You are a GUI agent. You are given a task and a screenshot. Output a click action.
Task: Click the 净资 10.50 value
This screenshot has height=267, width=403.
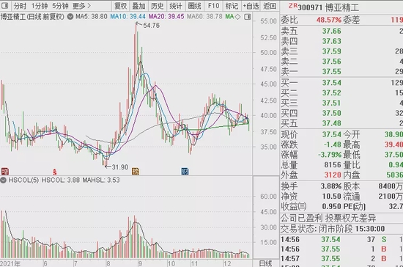coord(331,197)
